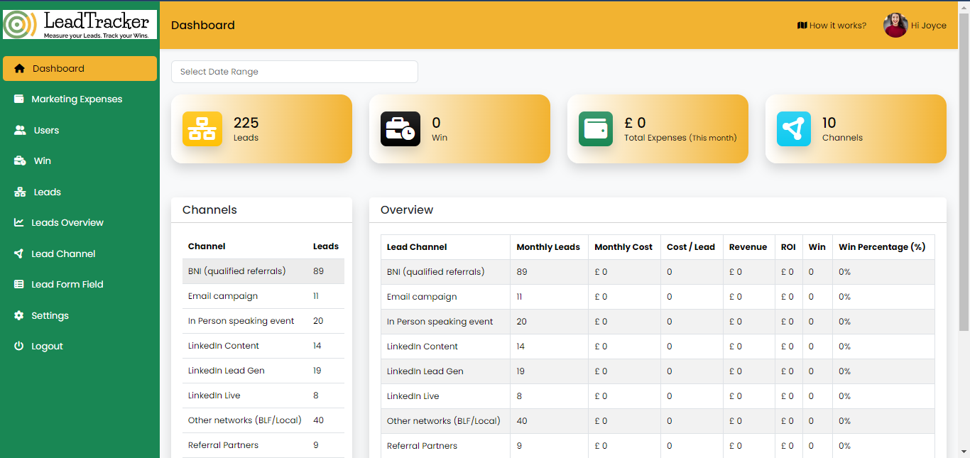This screenshot has height=458, width=970.
Task: Click the Channels panel heading
Action: tap(209, 210)
